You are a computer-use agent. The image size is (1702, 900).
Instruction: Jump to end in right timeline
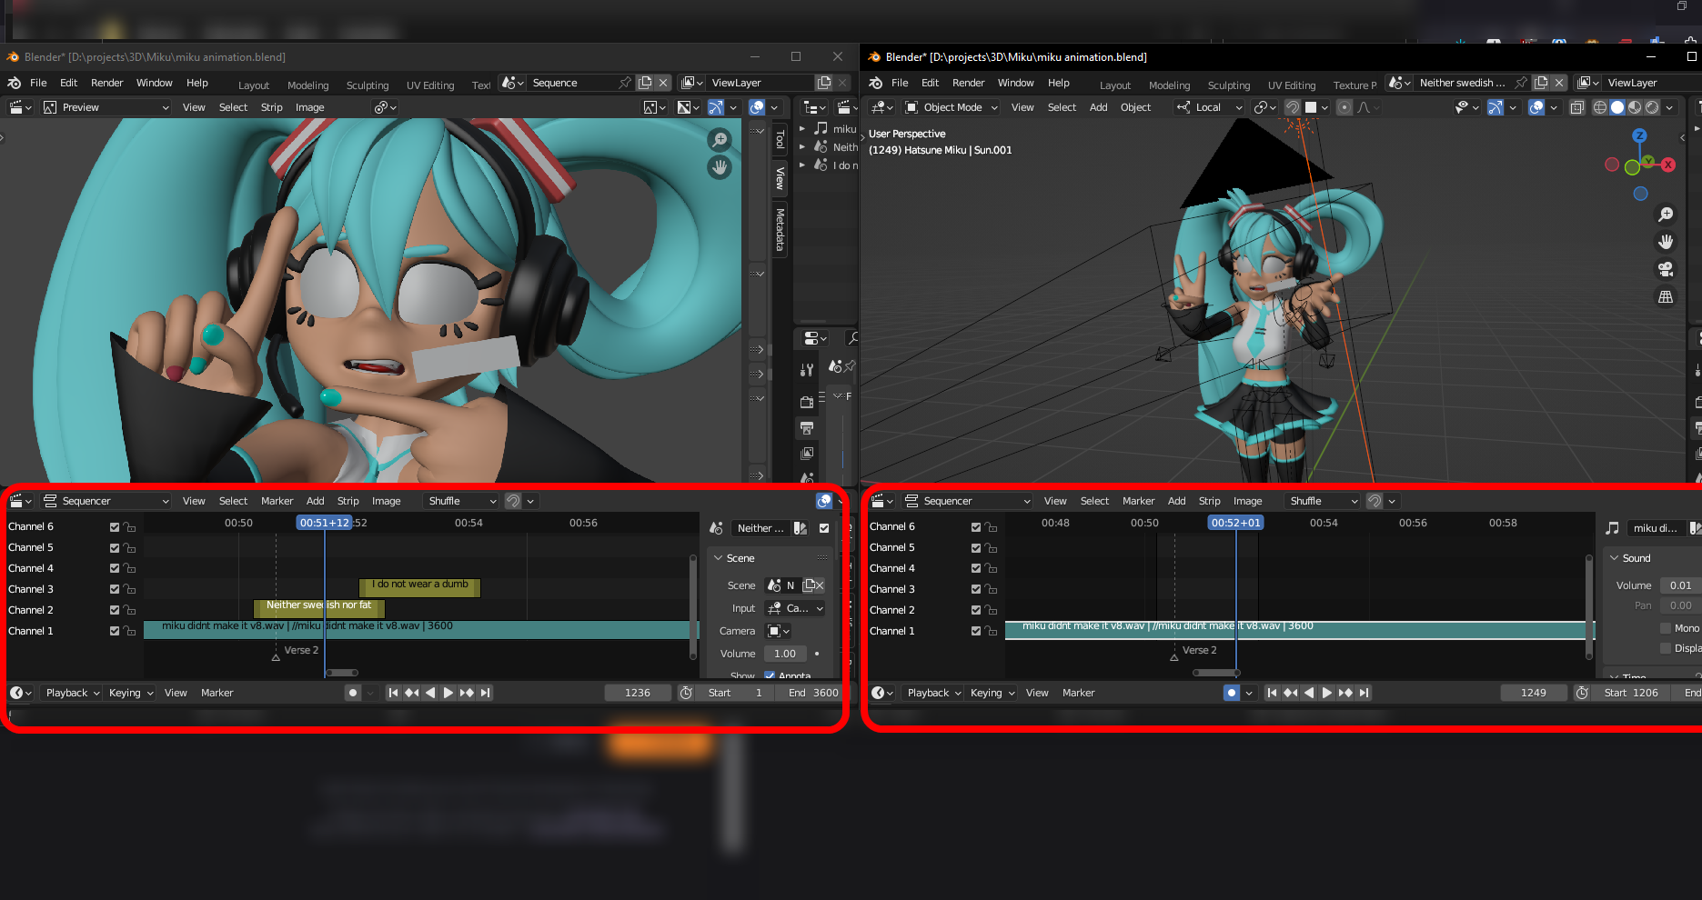tap(1364, 693)
